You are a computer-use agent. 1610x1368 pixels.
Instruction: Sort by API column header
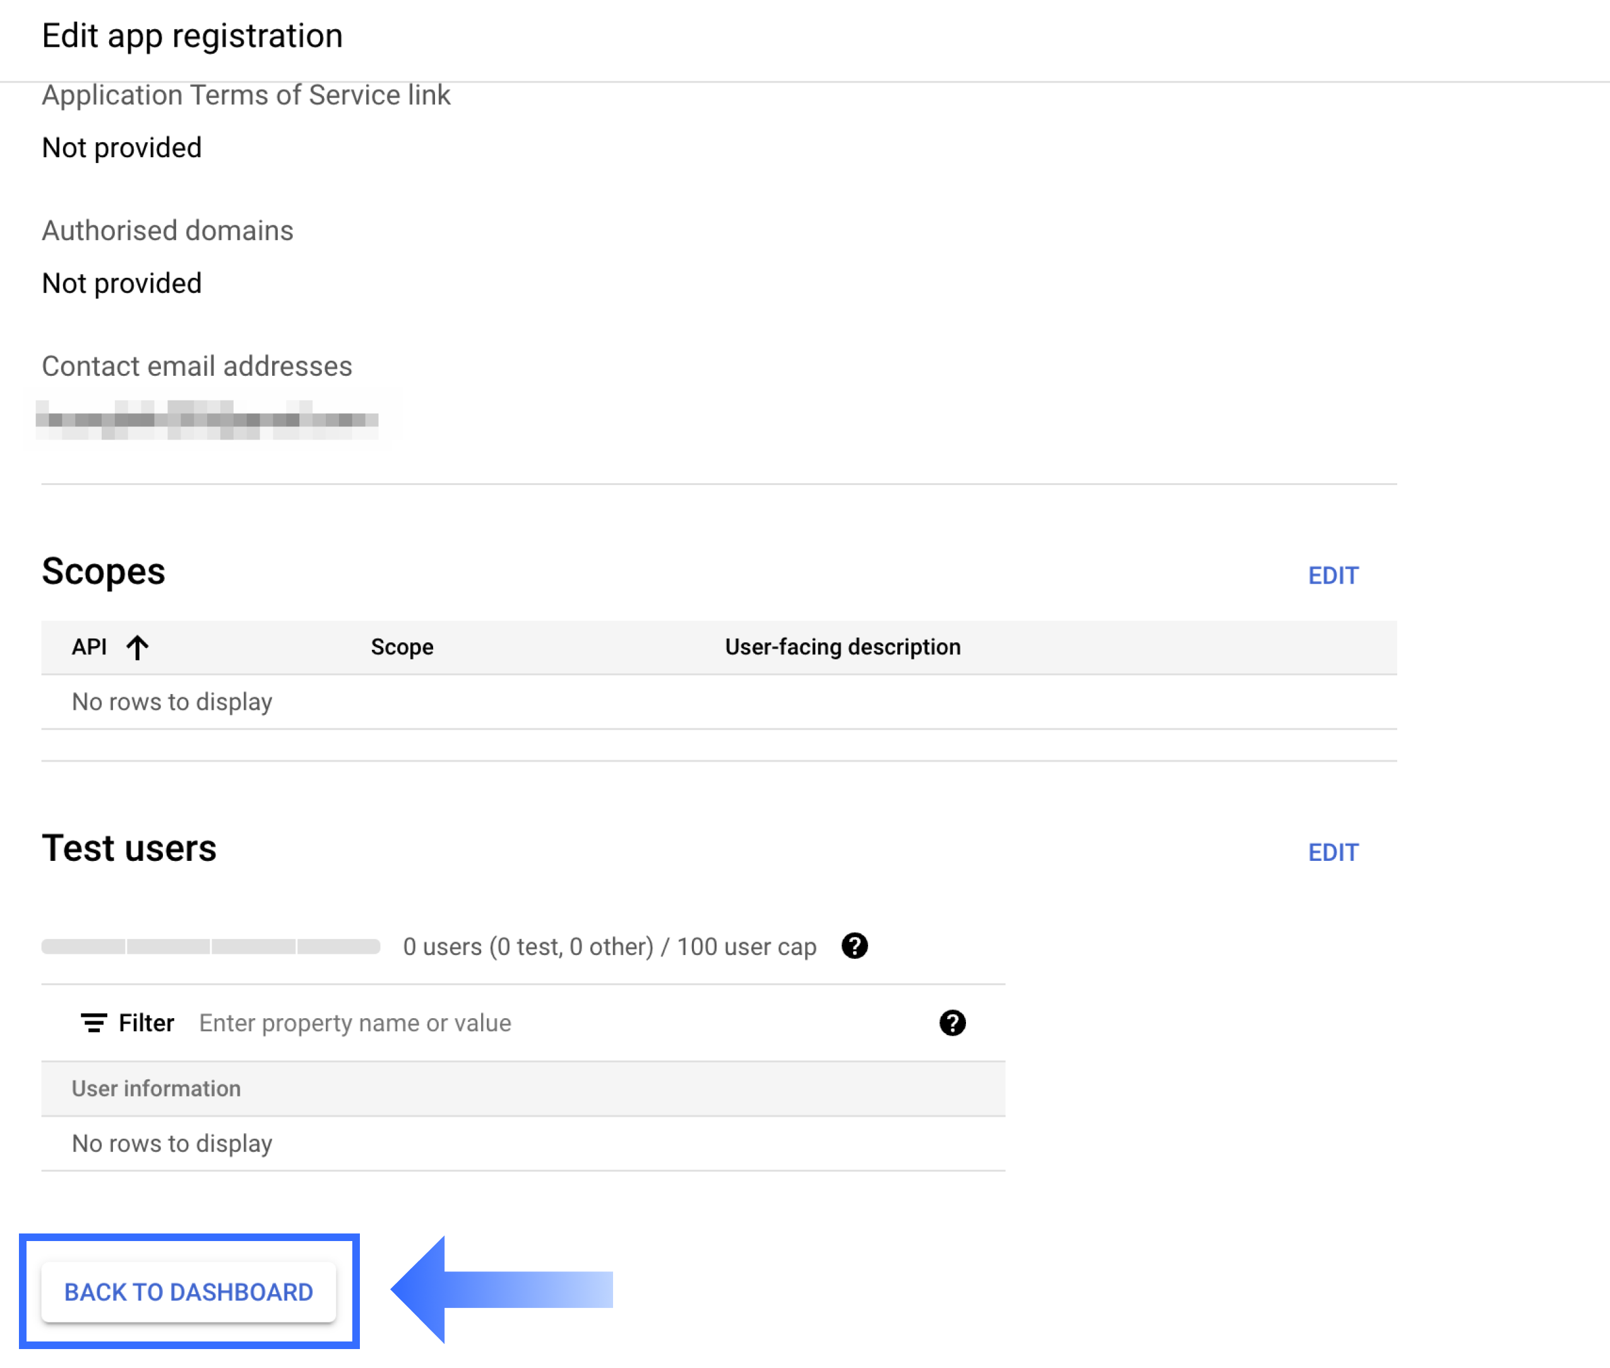coord(89,647)
